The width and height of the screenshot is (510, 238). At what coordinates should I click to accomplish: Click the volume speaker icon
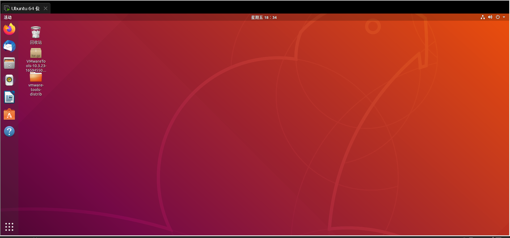pos(490,17)
